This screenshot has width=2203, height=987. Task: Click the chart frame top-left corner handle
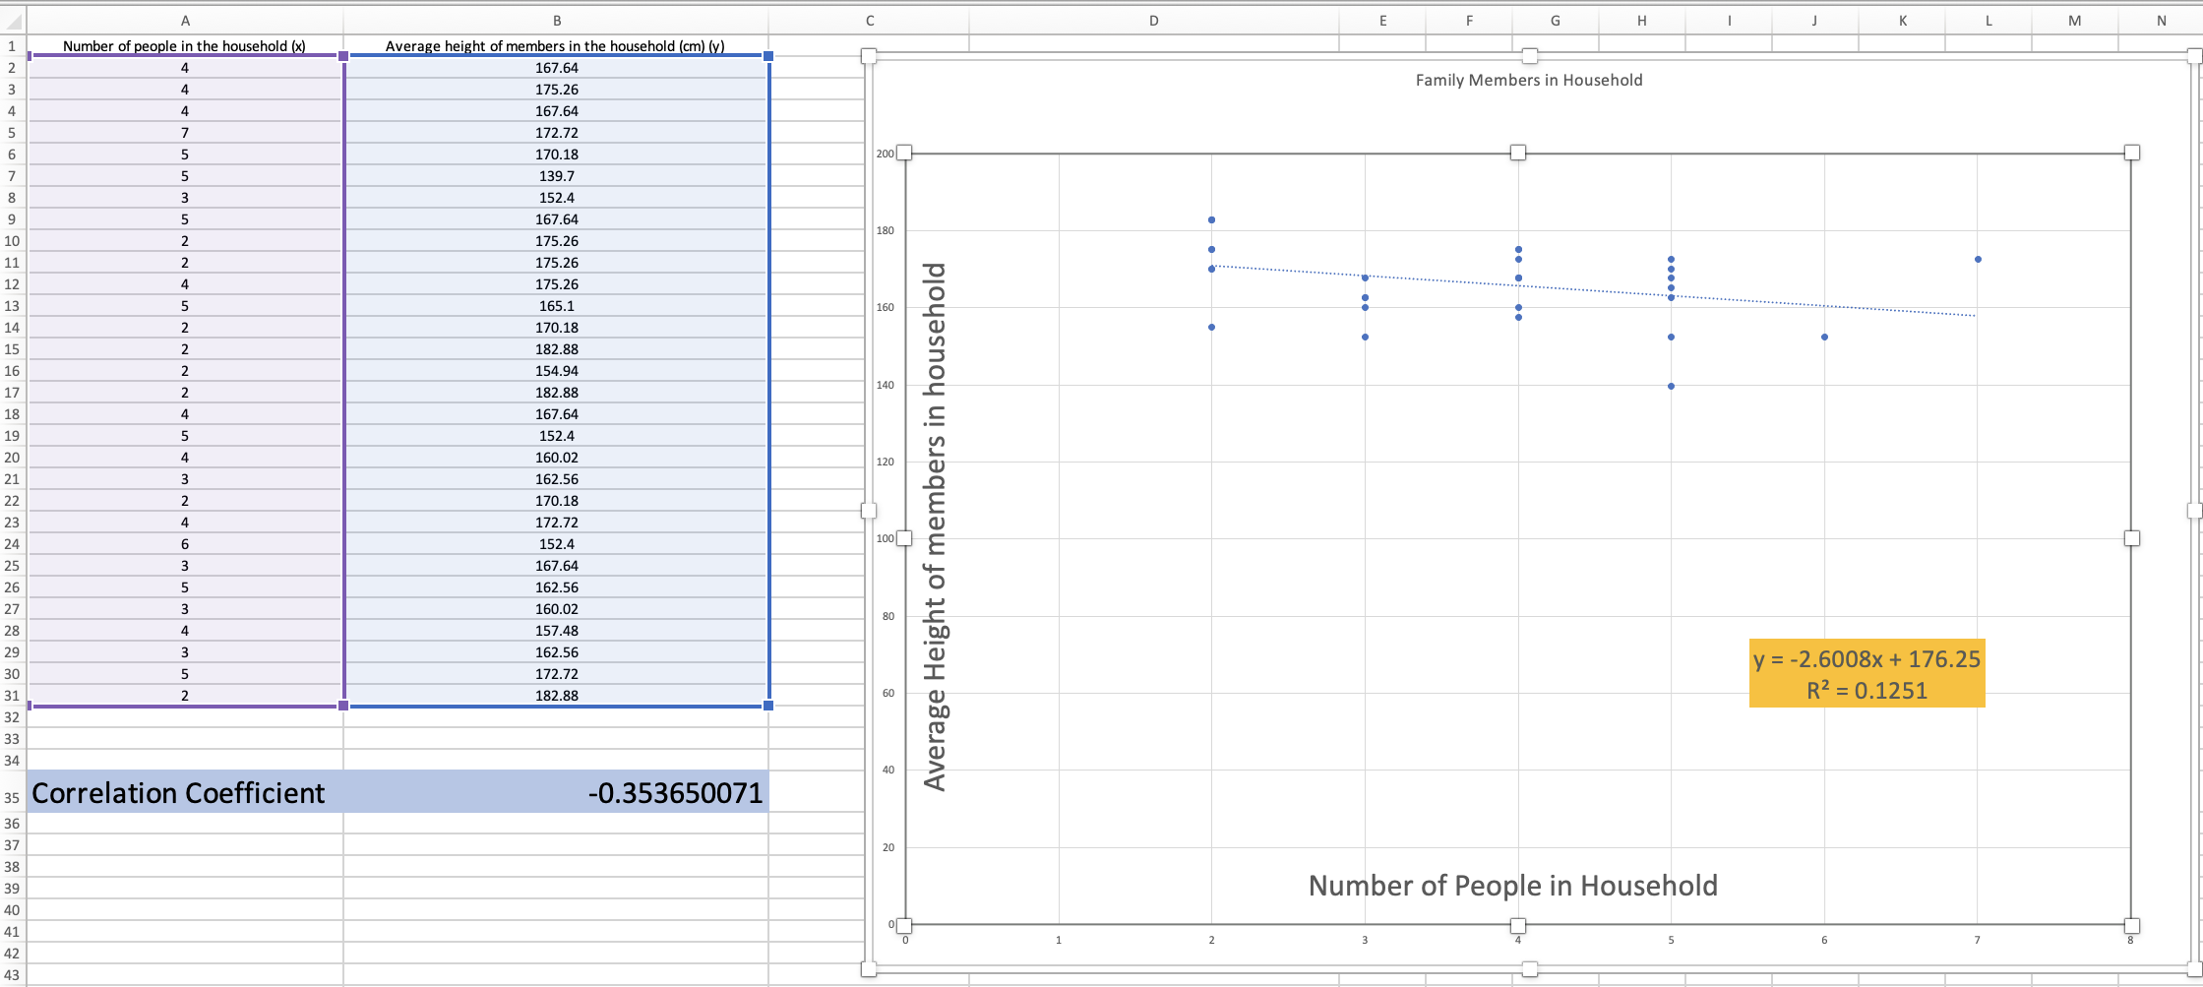point(869,56)
